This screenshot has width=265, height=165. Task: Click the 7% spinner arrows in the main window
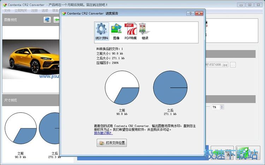coord(222,107)
